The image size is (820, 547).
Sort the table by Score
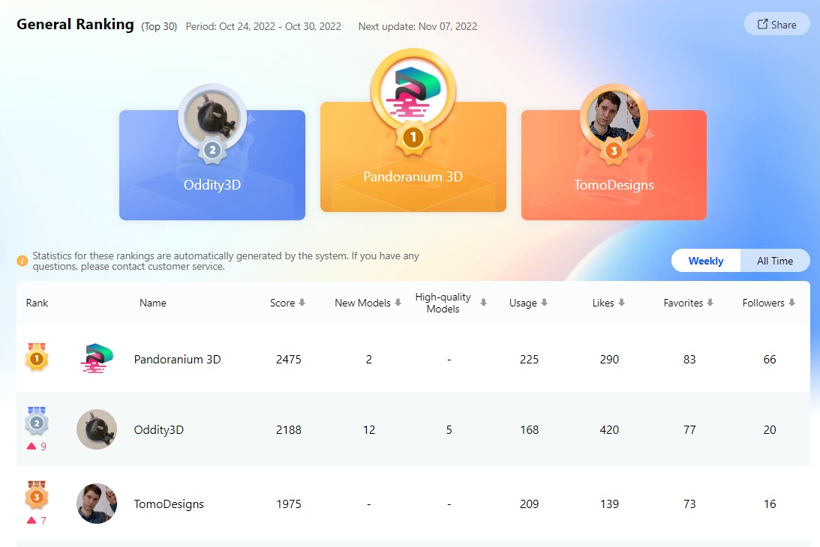click(x=302, y=303)
